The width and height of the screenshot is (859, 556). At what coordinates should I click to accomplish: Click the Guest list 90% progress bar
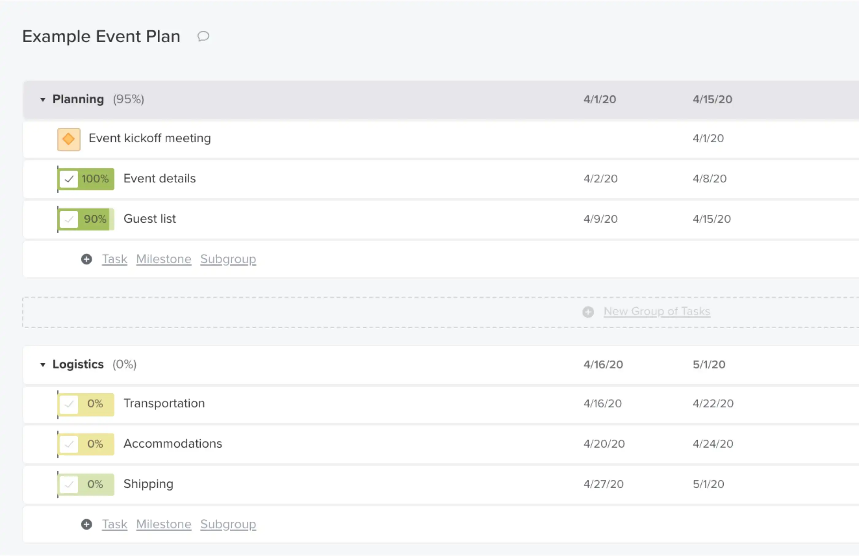tap(94, 219)
